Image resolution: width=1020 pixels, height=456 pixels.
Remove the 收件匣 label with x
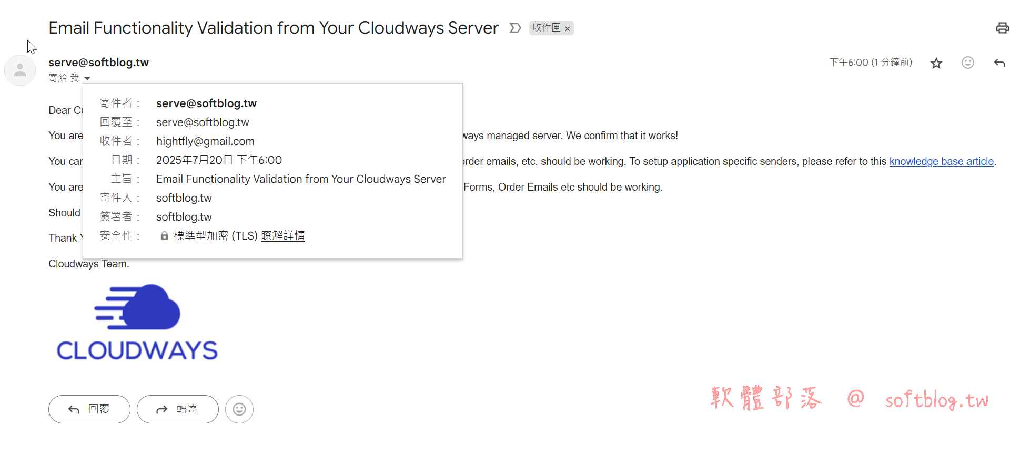coord(568,29)
